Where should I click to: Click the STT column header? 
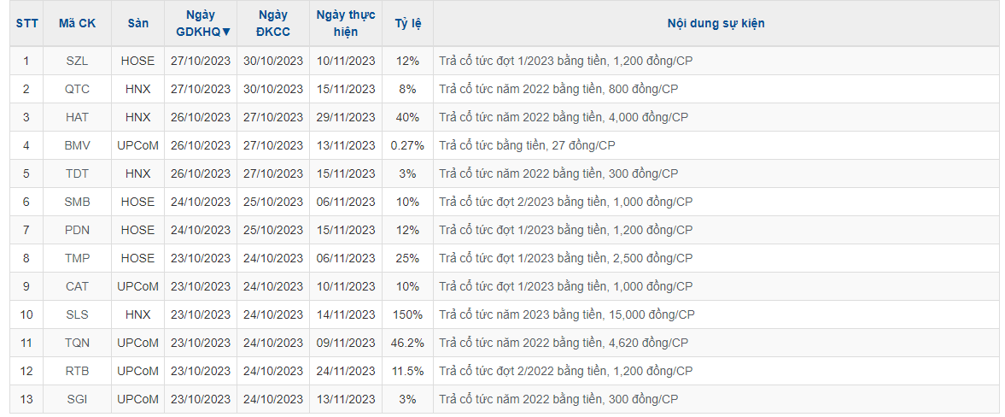point(26,23)
